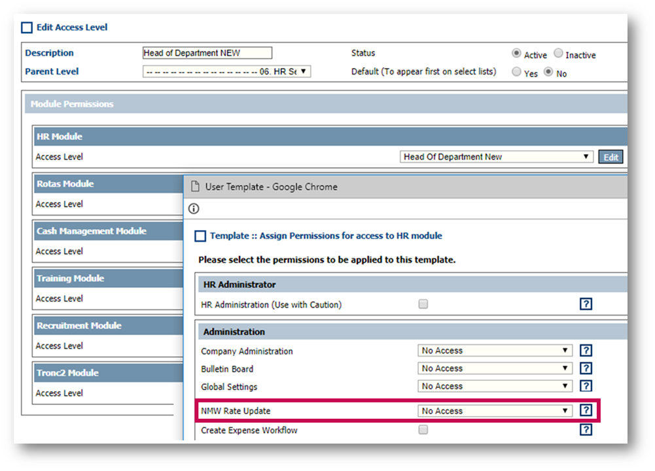Viewport: 655px width, 471px height.
Task: Open Global Settings access dropdown
Action: click(x=495, y=386)
